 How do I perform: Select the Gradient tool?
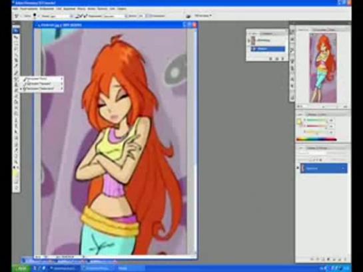click(16, 102)
